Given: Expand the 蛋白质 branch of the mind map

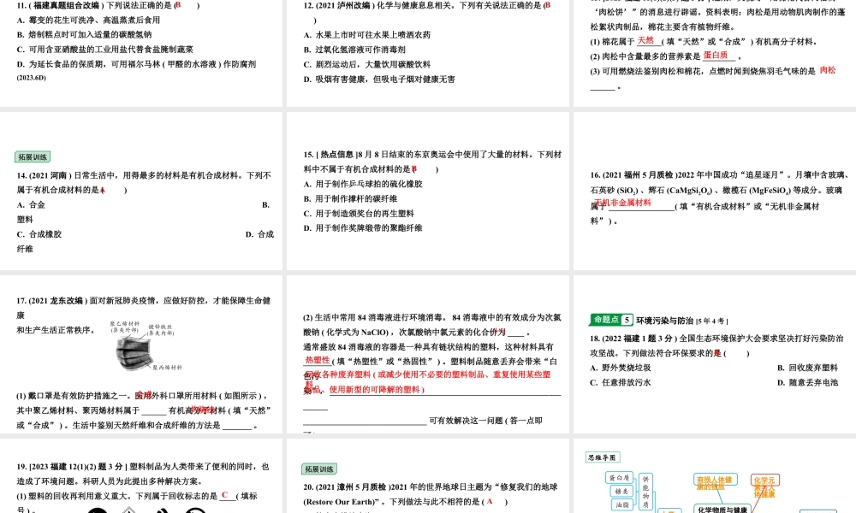Looking at the screenshot, I should click(x=617, y=477).
